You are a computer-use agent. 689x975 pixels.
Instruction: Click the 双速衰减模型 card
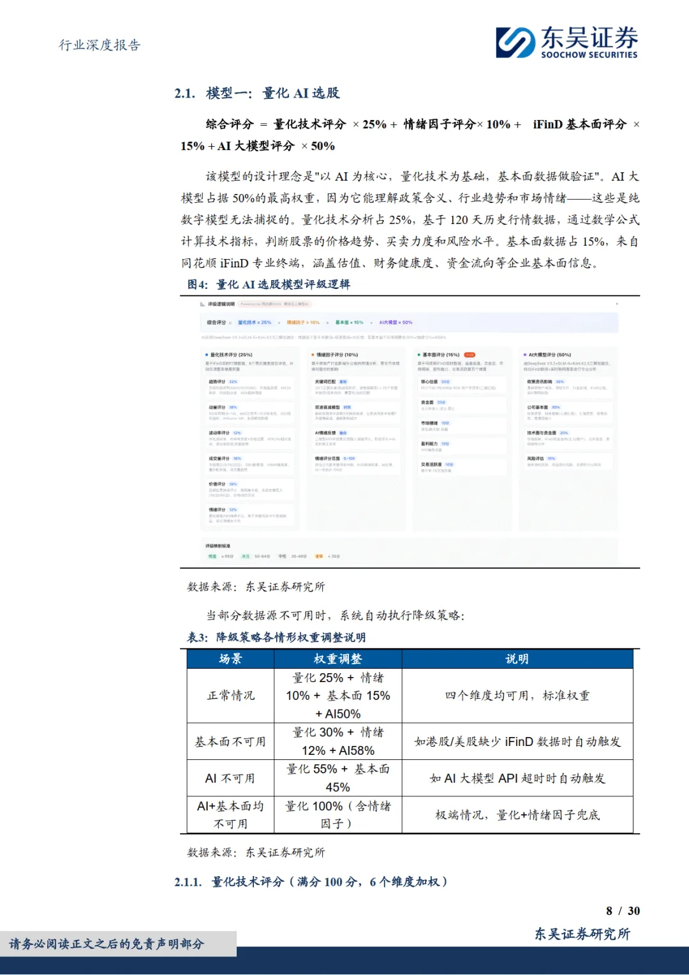coord(356,412)
